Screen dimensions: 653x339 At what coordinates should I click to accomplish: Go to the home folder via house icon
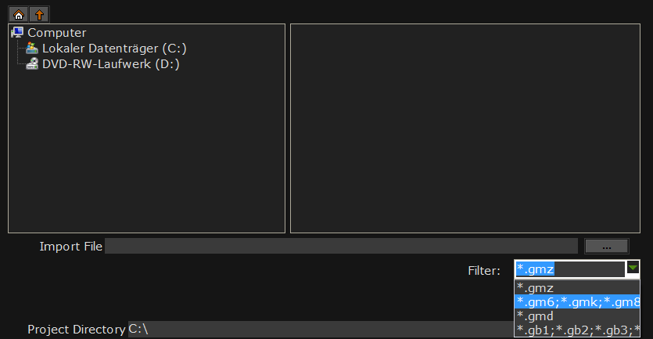coord(18,15)
